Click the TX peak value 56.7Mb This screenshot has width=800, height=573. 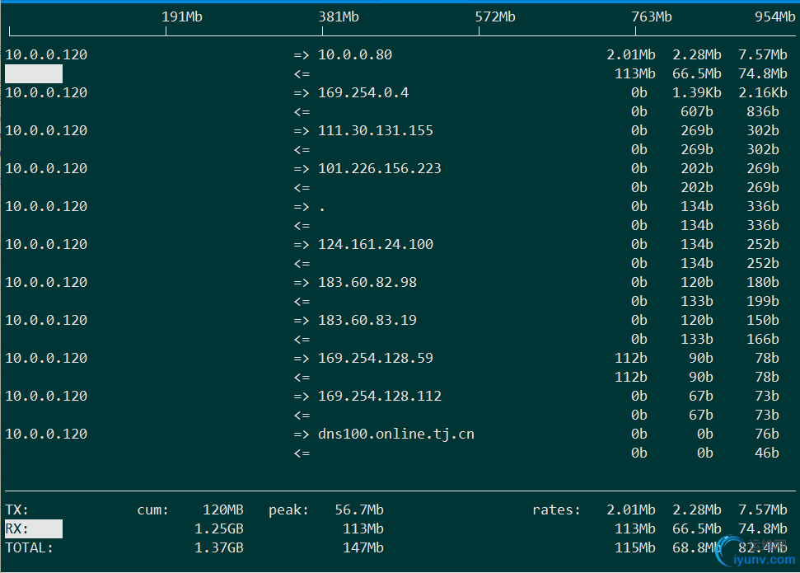359,510
